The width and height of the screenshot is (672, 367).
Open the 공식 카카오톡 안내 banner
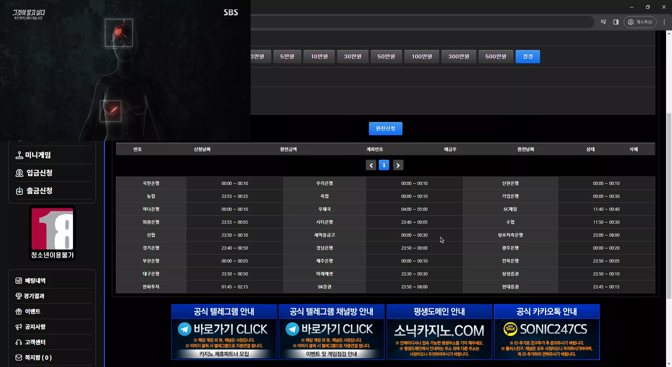[x=547, y=332]
